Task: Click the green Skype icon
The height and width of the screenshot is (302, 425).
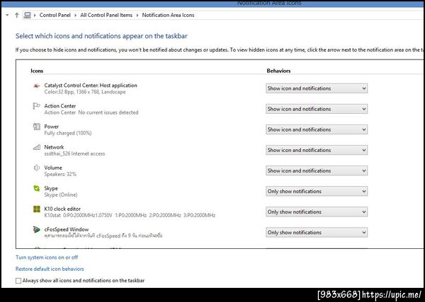Action: (37, 188)
